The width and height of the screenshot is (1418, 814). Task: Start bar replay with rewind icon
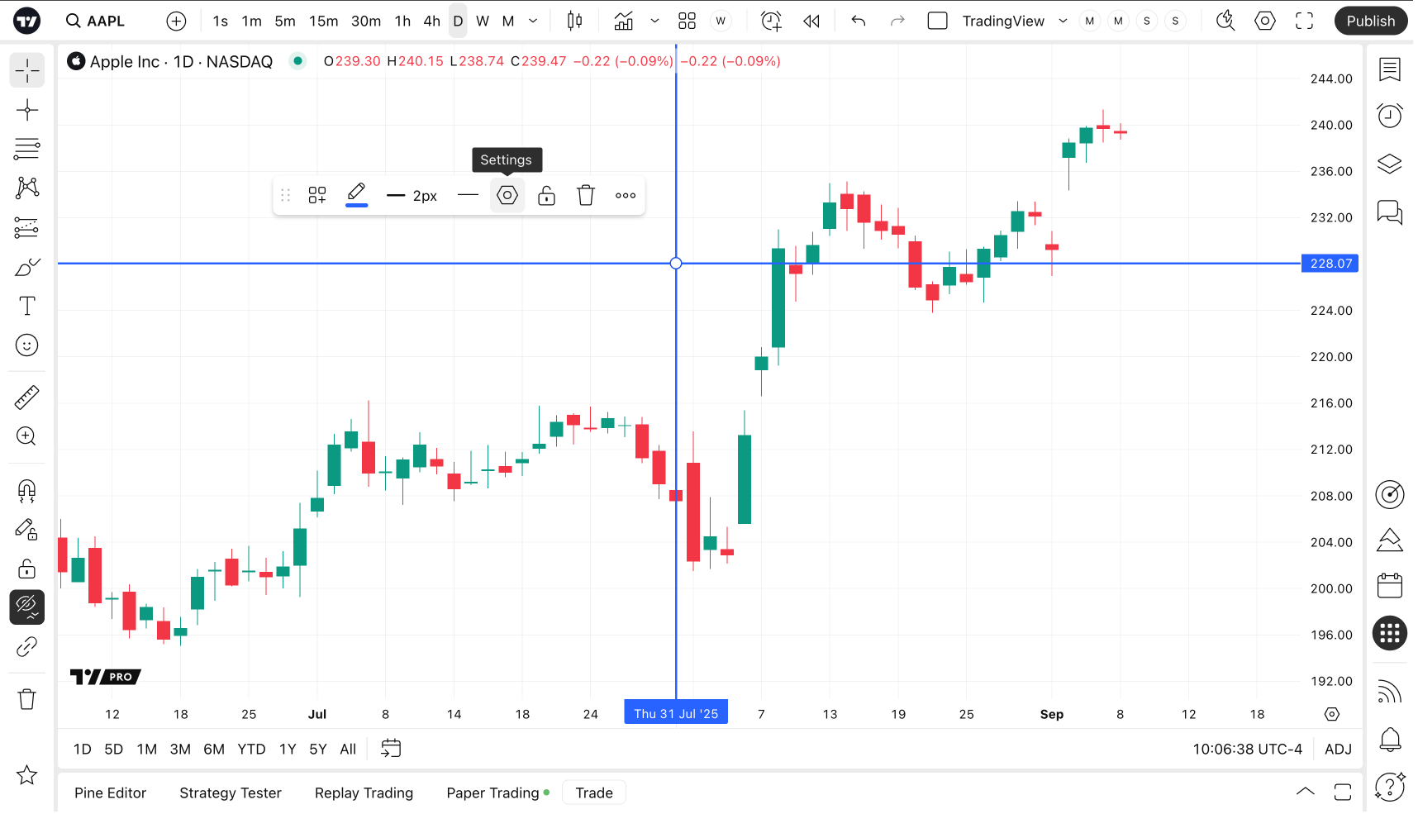click(x=811, y=21)
